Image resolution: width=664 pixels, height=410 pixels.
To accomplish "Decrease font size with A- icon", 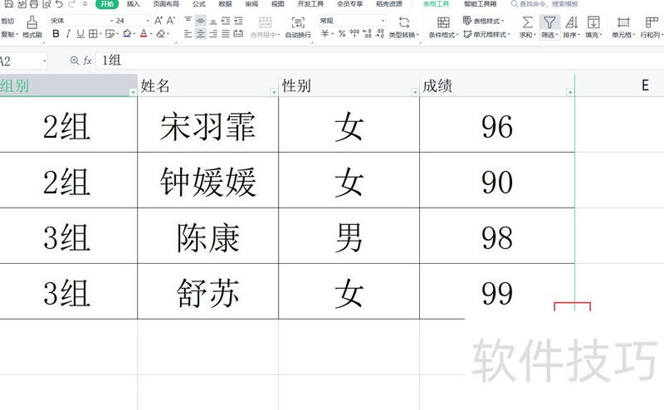I will 170,20.
